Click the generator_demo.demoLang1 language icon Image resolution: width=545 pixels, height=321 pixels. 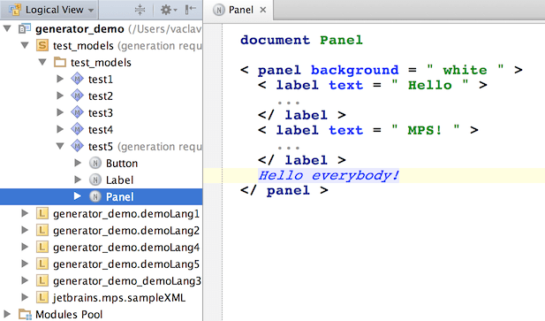(x=42, y=213)
